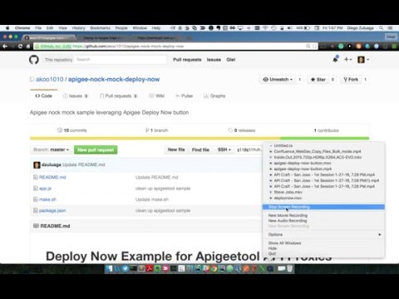Click the Chrome home icon

[x=27, y=47]
